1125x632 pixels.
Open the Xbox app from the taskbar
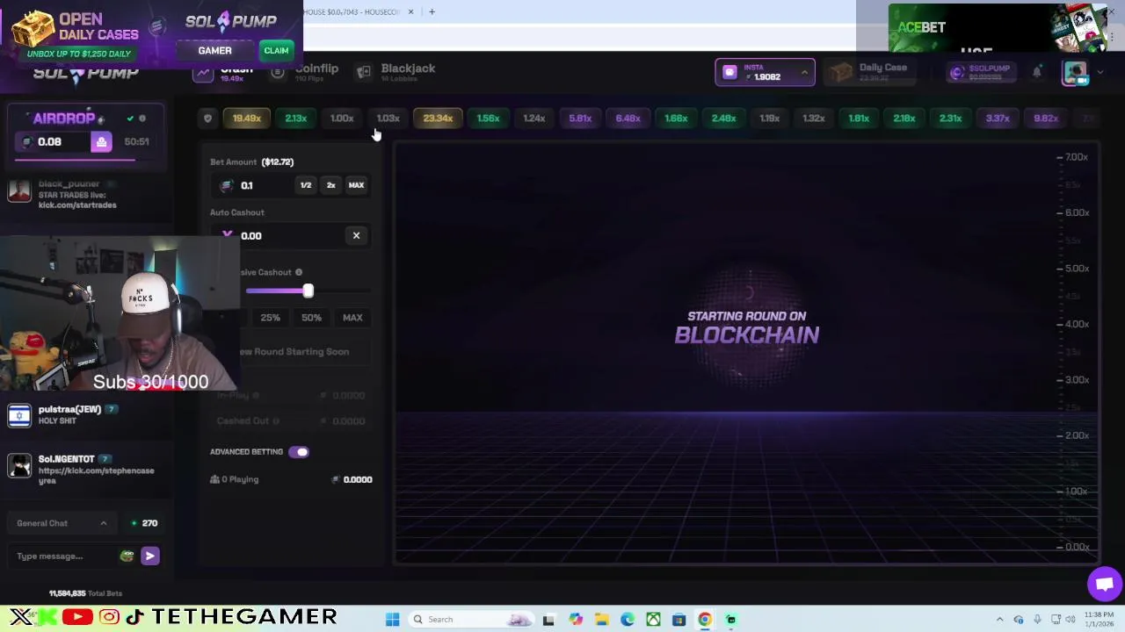coord(653,620)
